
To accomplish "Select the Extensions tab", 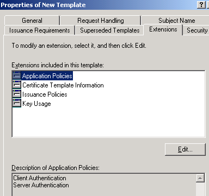I will (x=163, y=29).
